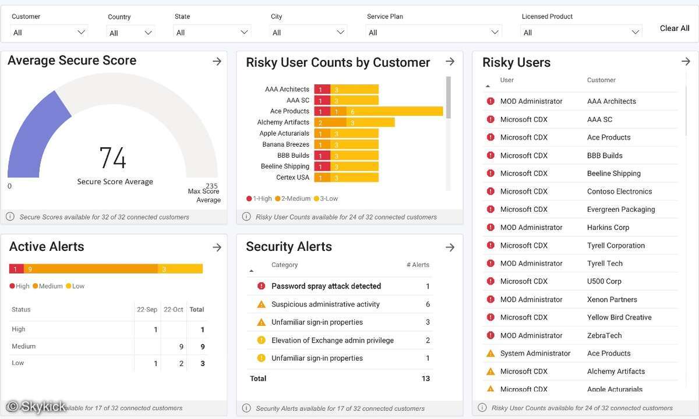Open Security Alerts details arrow
The image size is (699, 419).
(x=450, y=247)
